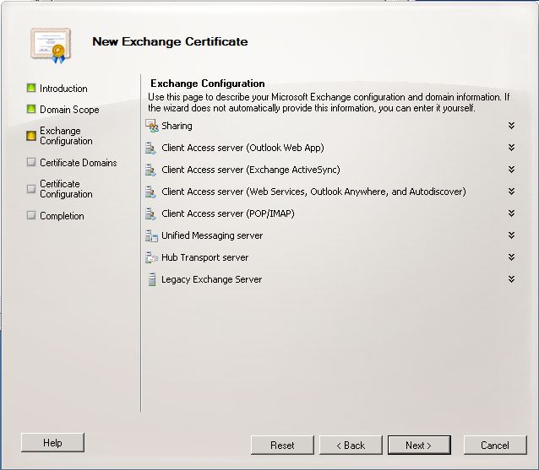
Task: Click the certificate icon beside the wizard title
Action: [51, 46]
